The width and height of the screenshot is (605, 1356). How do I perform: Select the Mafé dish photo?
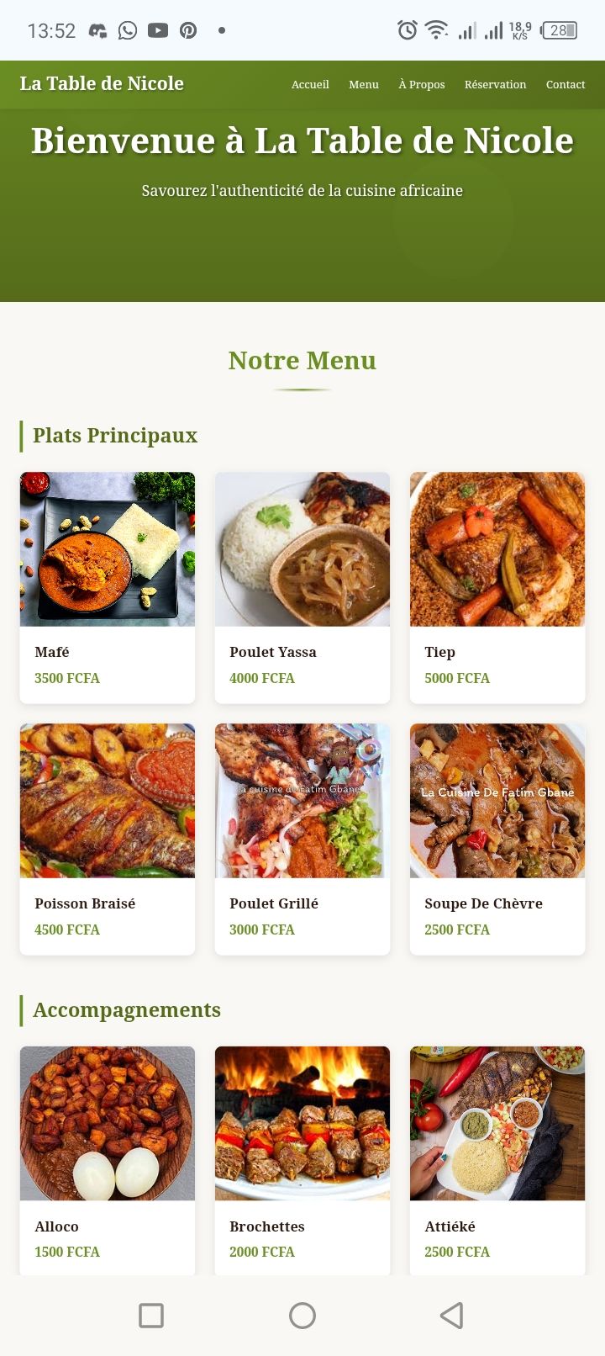(108, 549)
